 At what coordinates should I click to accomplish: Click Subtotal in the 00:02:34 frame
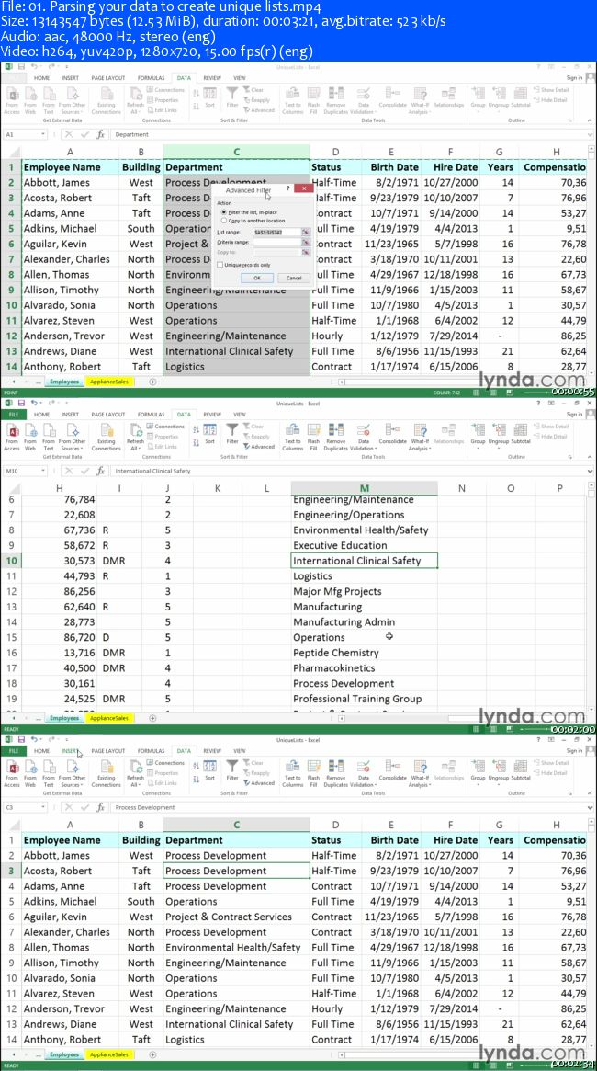click(521, 769)
